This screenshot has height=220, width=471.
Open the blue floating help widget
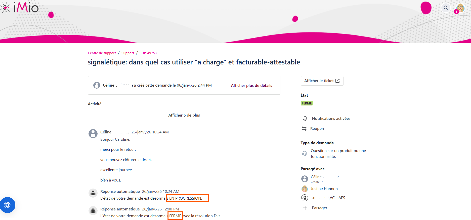(8, 205)
